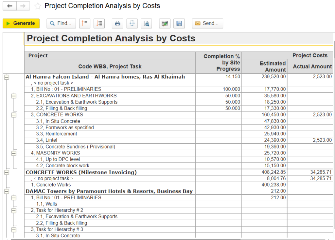335x240 pixels.
Task: Collapse the MASONRY WORKS group
Action: click(x=14, y=153)
